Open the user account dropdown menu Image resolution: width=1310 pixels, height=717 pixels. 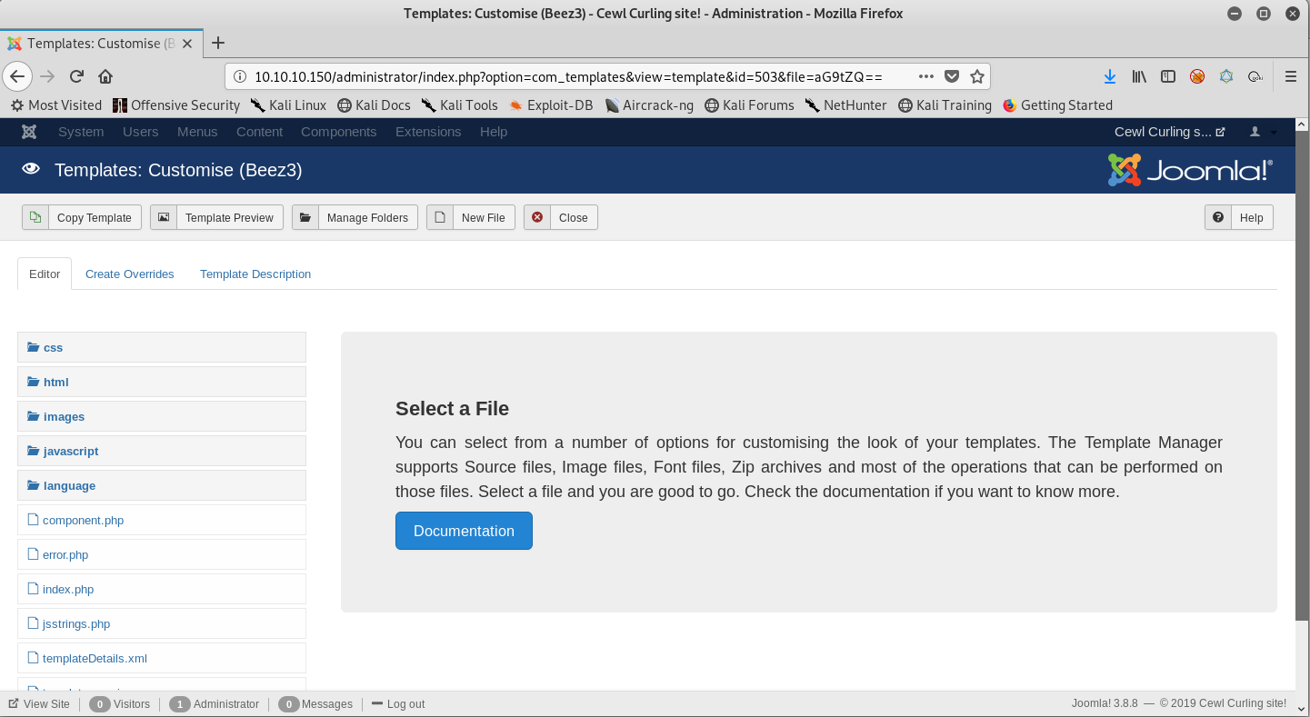pyautogui.click(x=1262, y=132)
